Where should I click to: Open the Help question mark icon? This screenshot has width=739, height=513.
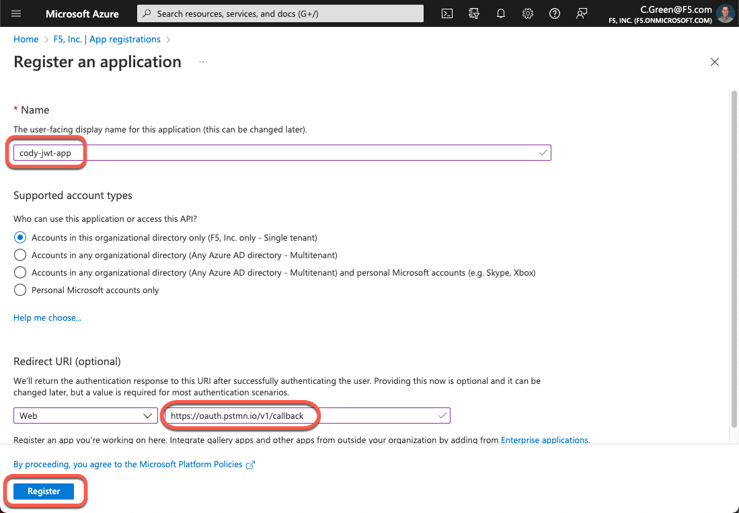click(x=554, y=13)
